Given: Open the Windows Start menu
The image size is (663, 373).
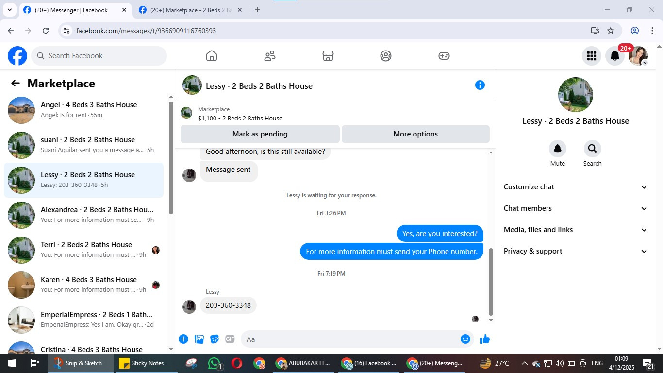Looking at the screenshot, I should (x=11, y=363).
